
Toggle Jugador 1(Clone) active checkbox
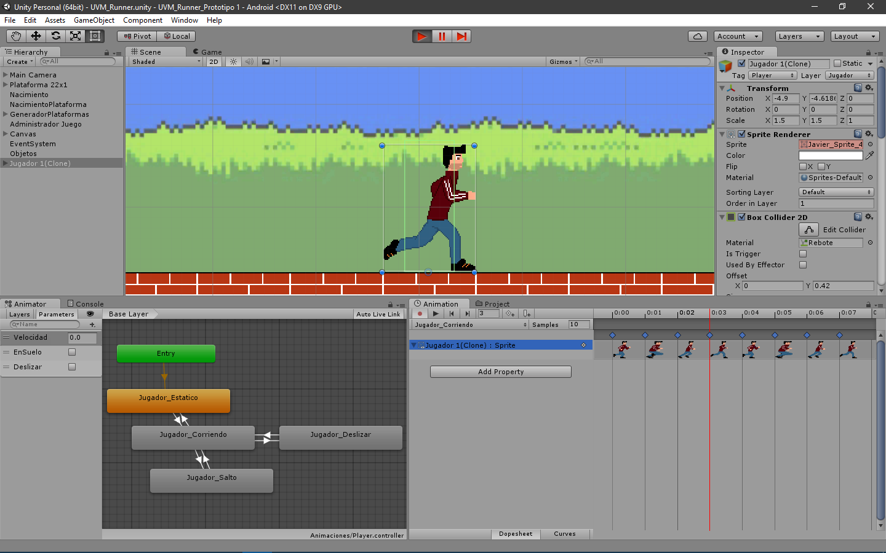[x=741, y=63]
